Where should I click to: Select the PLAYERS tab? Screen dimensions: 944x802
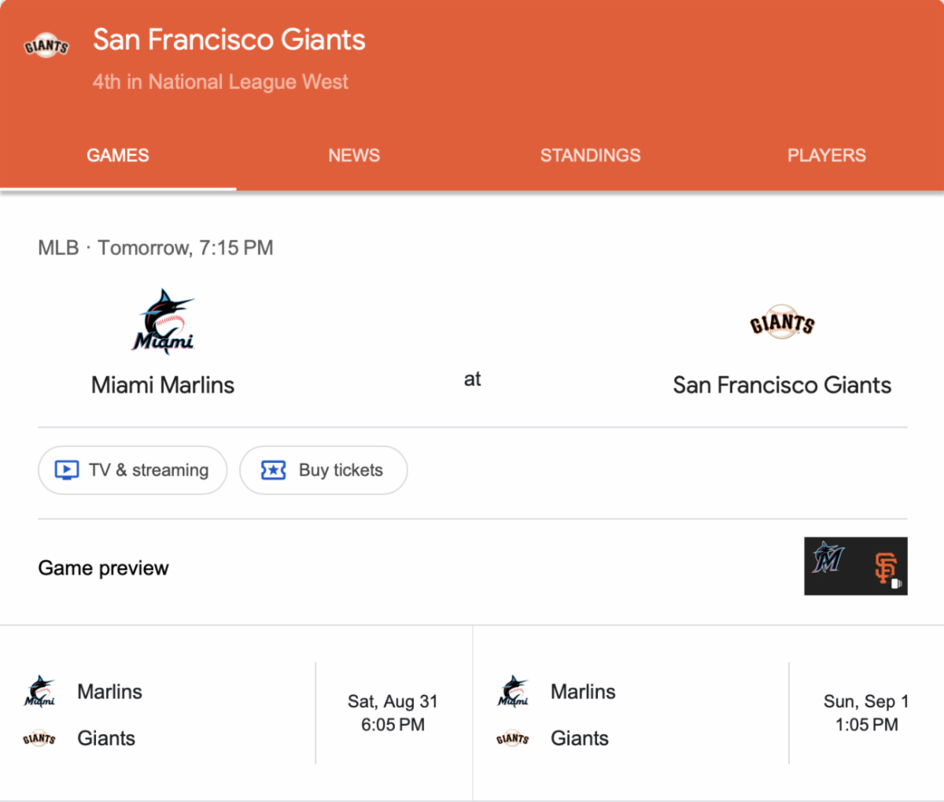point(826,156)
